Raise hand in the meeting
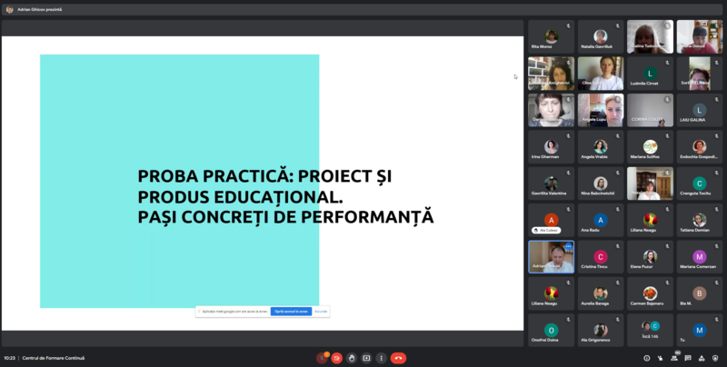Screen dimensions: 727x367 pyautogui.click(x=352, y=358)
